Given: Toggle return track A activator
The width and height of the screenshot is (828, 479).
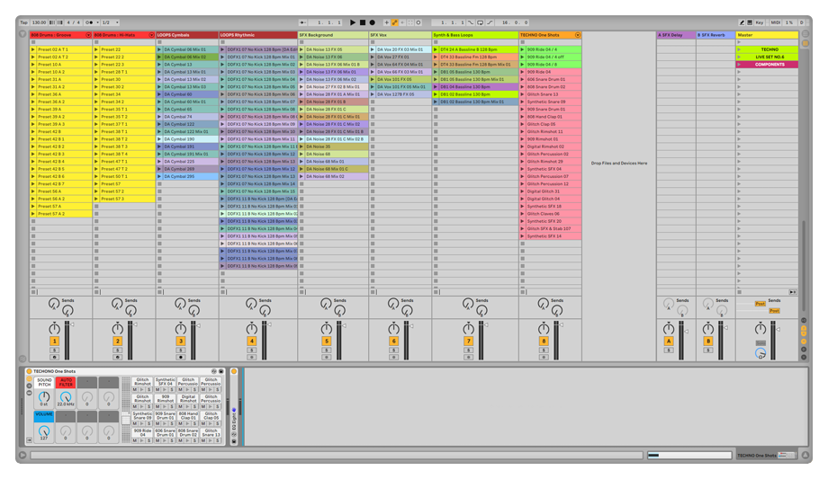Looking at the screenshot, I should [x=669, y=342].
